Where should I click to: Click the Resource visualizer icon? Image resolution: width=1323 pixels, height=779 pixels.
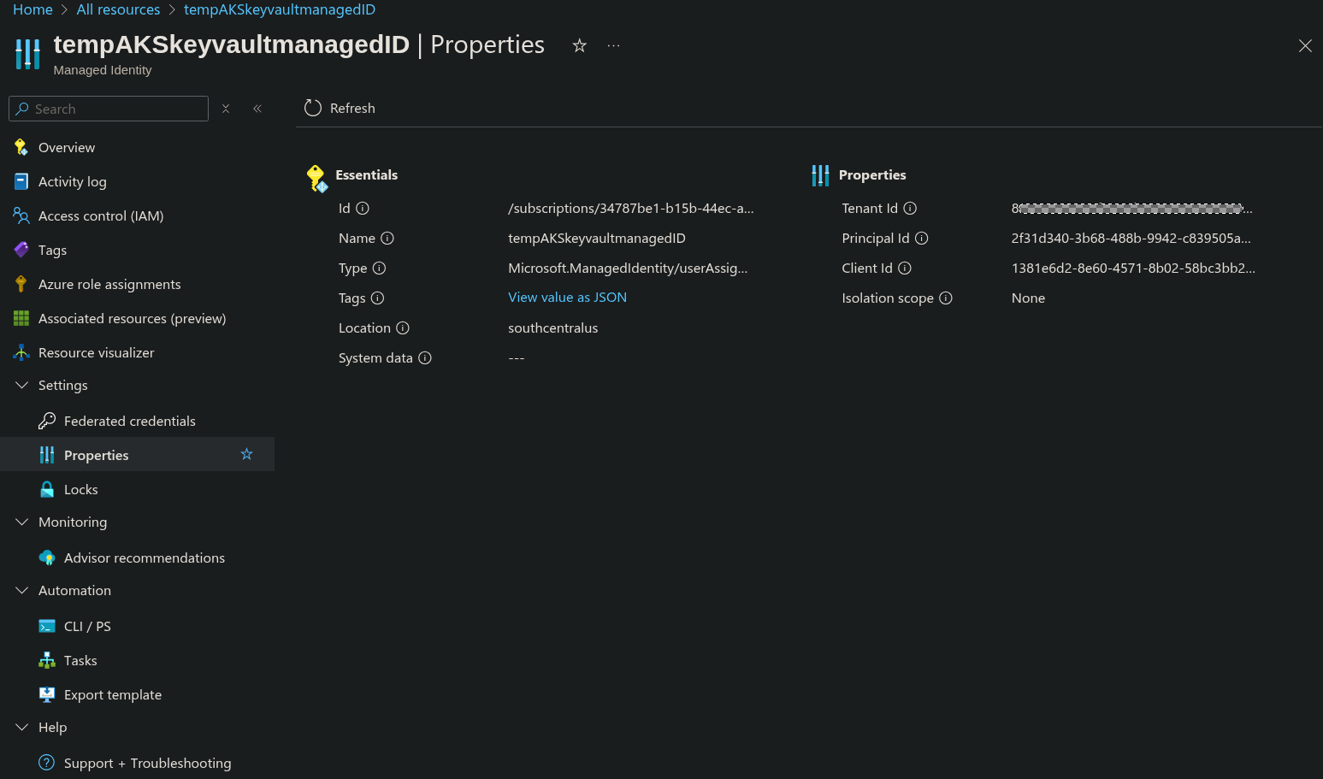point(21,352)
